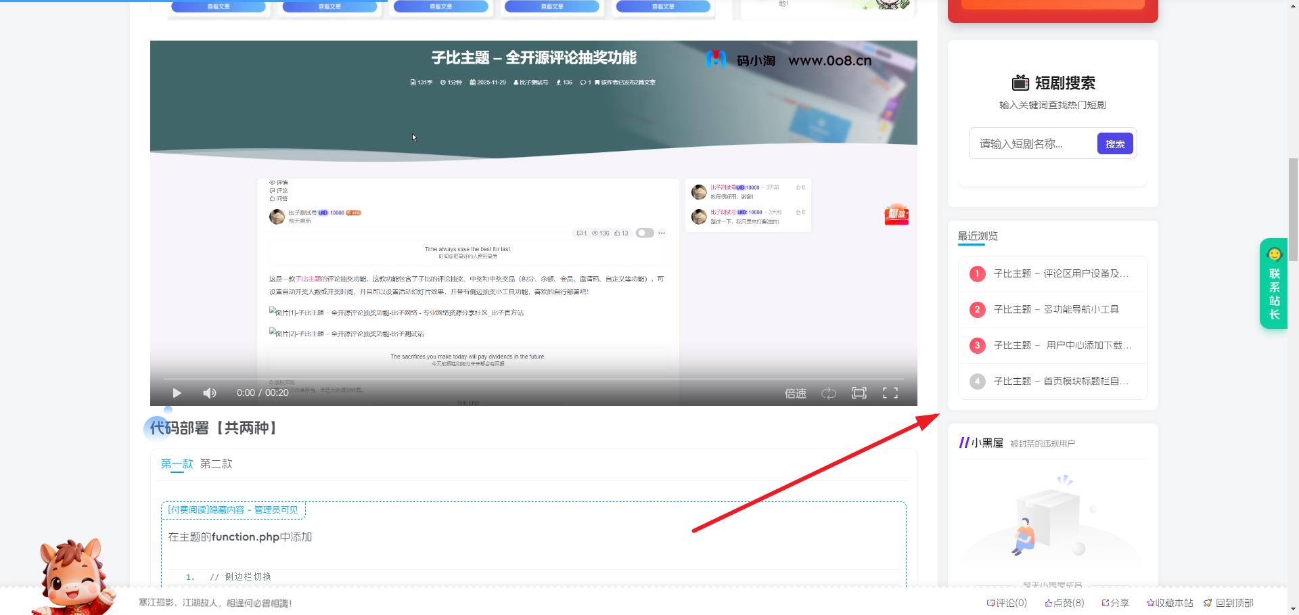Click the red number 2 rank badge
The height and width of the screenshot is (615, 1299).
[977, 310]
